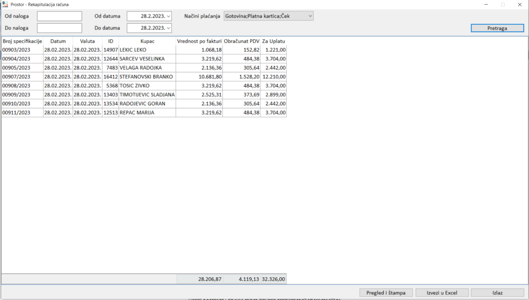
Task: Sort by Broj specifikacije column header
Action: click(22, 41)
